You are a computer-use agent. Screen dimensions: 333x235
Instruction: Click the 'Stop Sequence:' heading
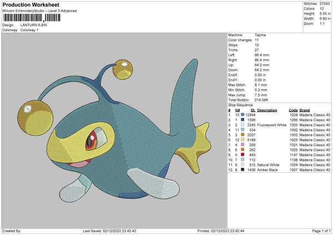click(241, 105)
